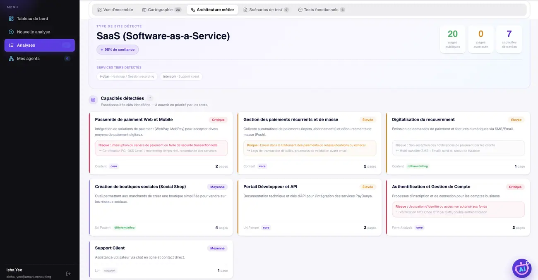This screenshot has height=280, width=538.
Task: Click Élevée badge on Portail Développeur et API
Action: pyautogui.click(x=367, y=187)
